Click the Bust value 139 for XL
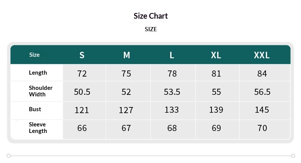 (216, 110)
